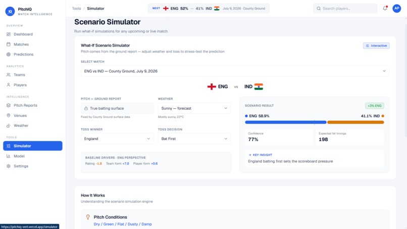The image size is (407, 229).
Task: Open the Weather dropdown showing Sunny forecast
Action: pyautogui.click(x=194, y=108)
